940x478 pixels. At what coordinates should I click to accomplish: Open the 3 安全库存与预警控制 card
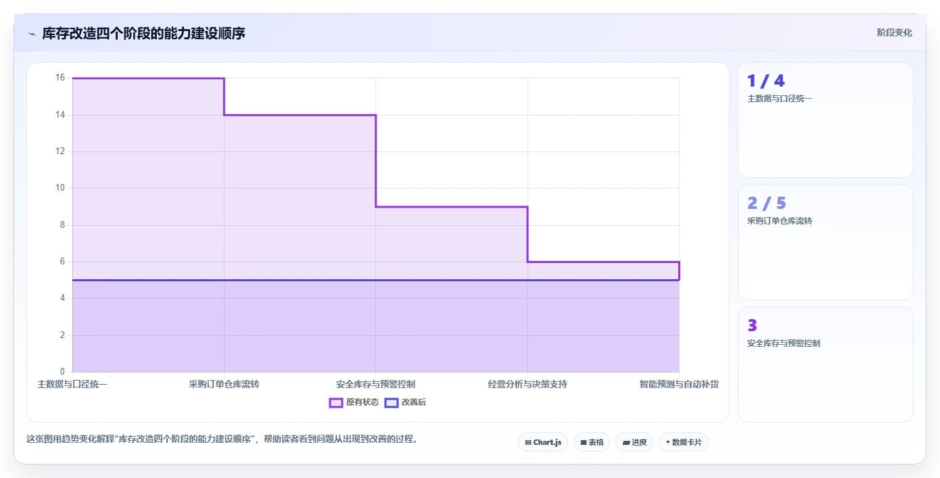pos(825,364)
